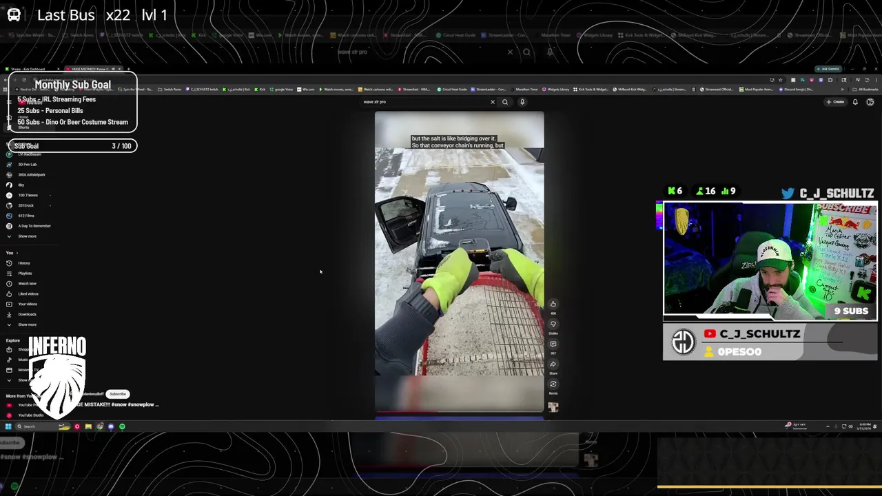Viewport: 882px width, 496px height.
Task: Open the Switch Roms bookmark
Action: 170,89
